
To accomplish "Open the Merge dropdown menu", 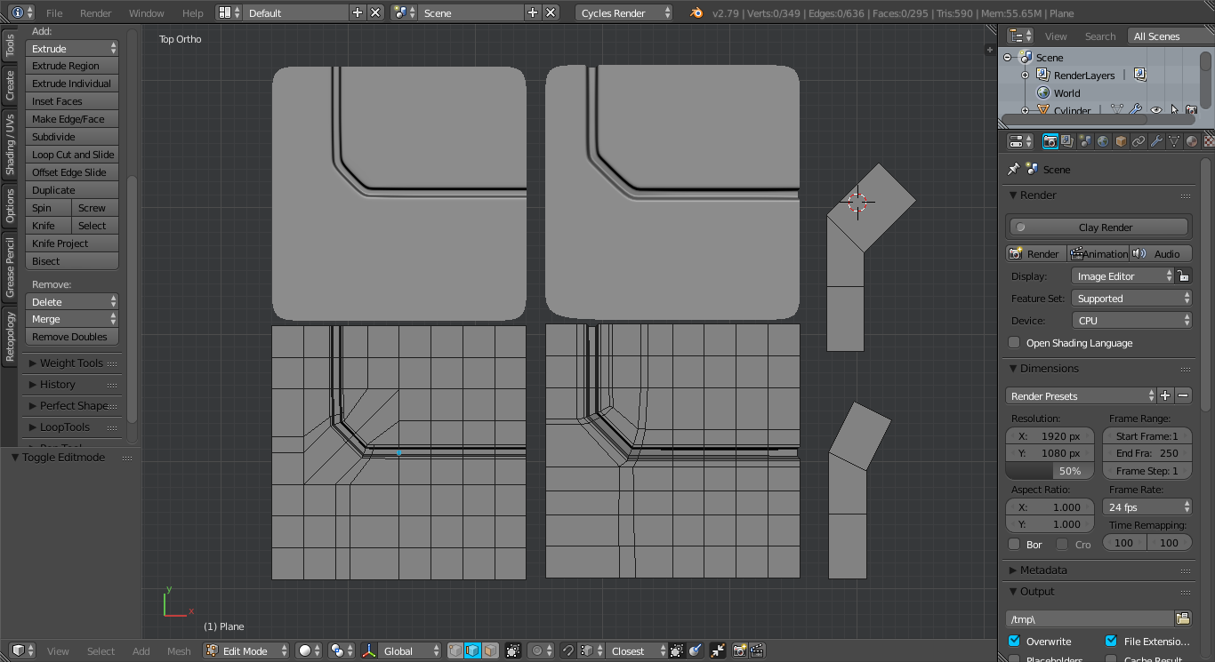I will [72, 318].
